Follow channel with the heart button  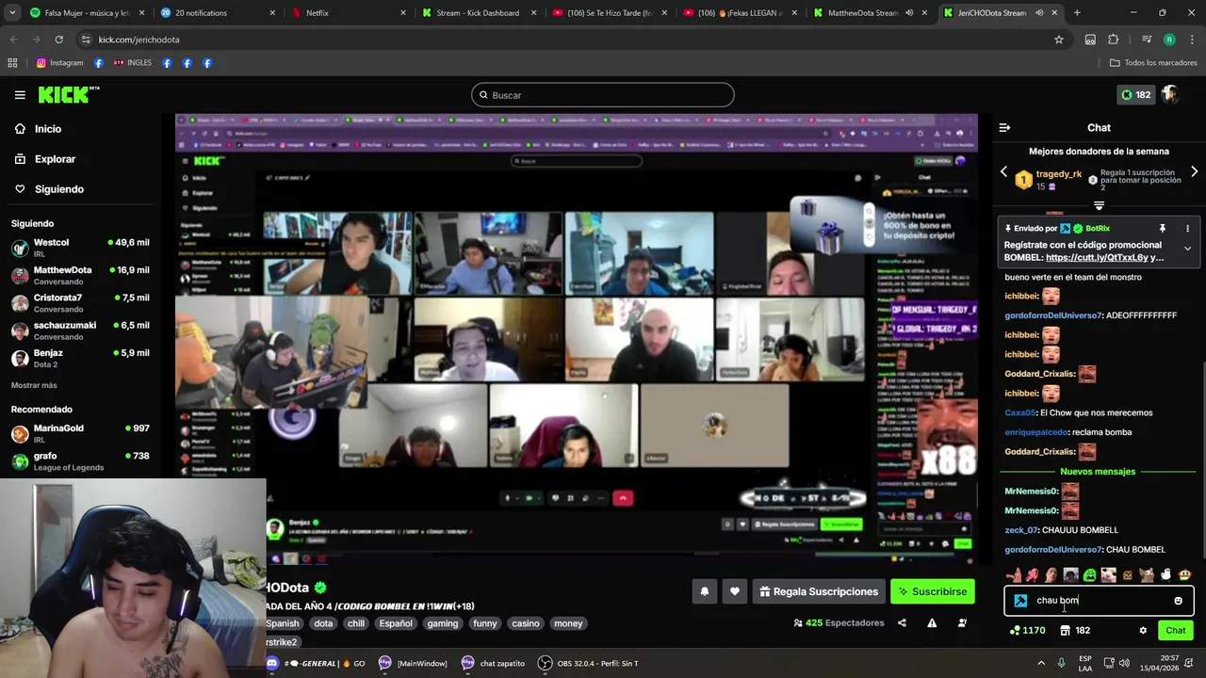click(735, 591)
